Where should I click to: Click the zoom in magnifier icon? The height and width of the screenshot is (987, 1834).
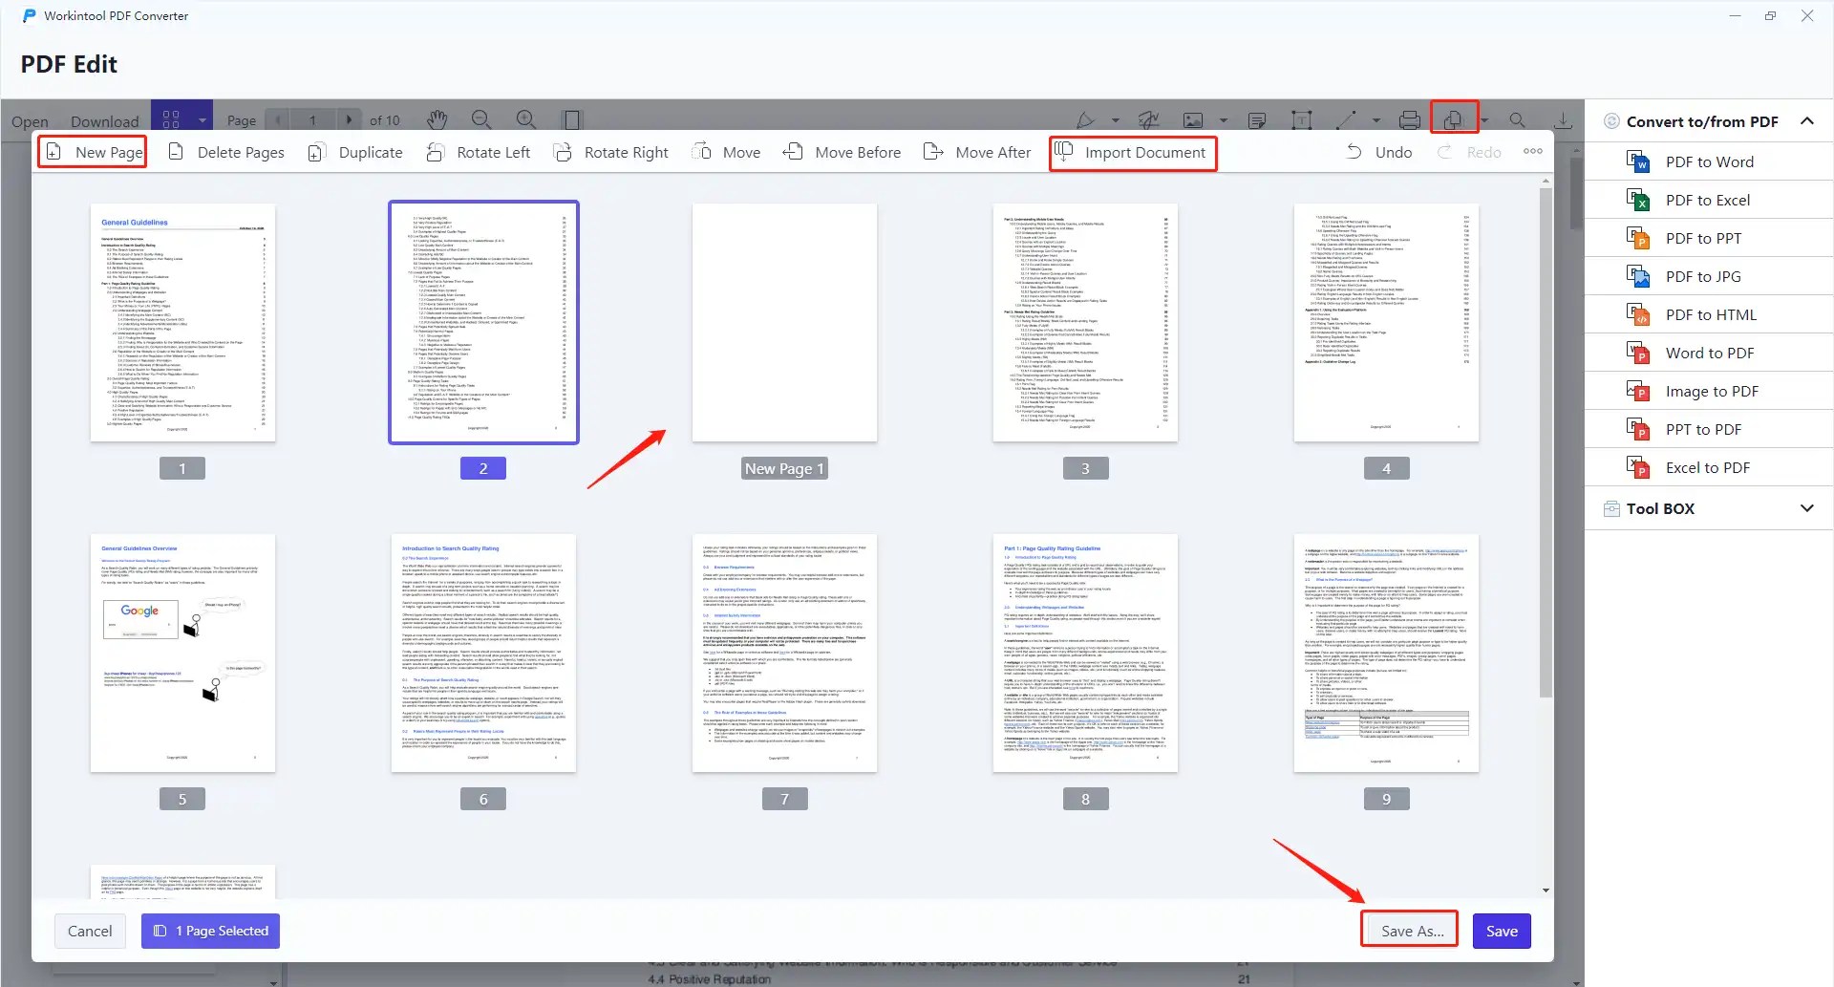pos(525,119)
